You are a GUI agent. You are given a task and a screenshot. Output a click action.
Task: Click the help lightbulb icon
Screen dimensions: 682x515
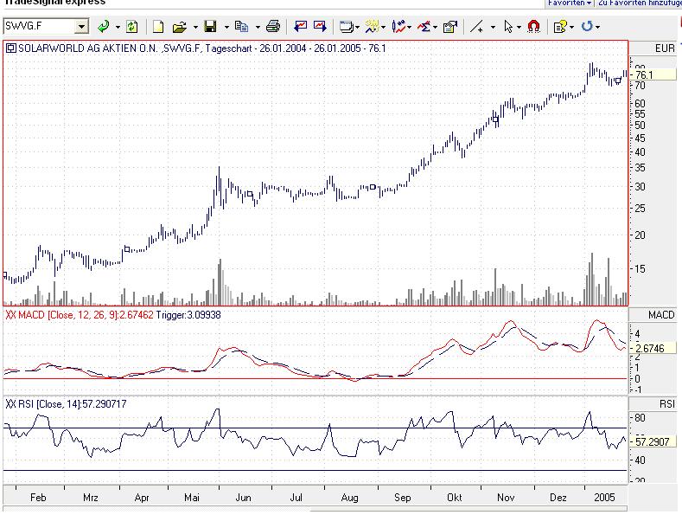(x=560, y=27)
